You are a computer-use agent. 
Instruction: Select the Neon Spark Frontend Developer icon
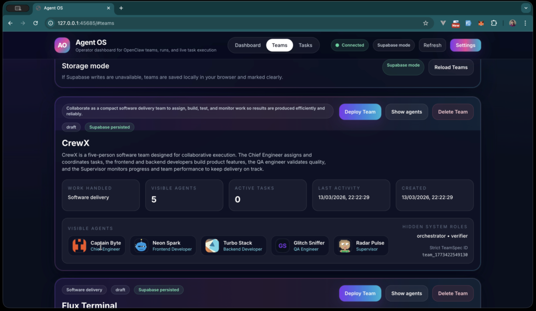pyautogui.click(x=140, y=246)
